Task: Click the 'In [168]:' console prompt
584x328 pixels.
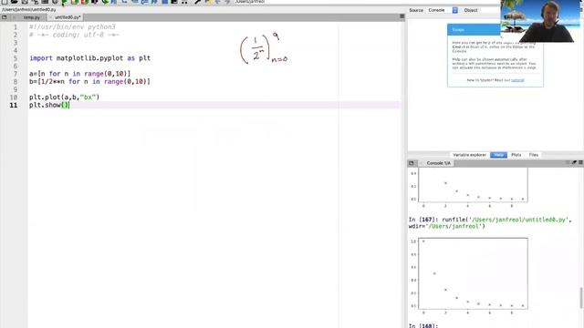Action: (422, 325)
